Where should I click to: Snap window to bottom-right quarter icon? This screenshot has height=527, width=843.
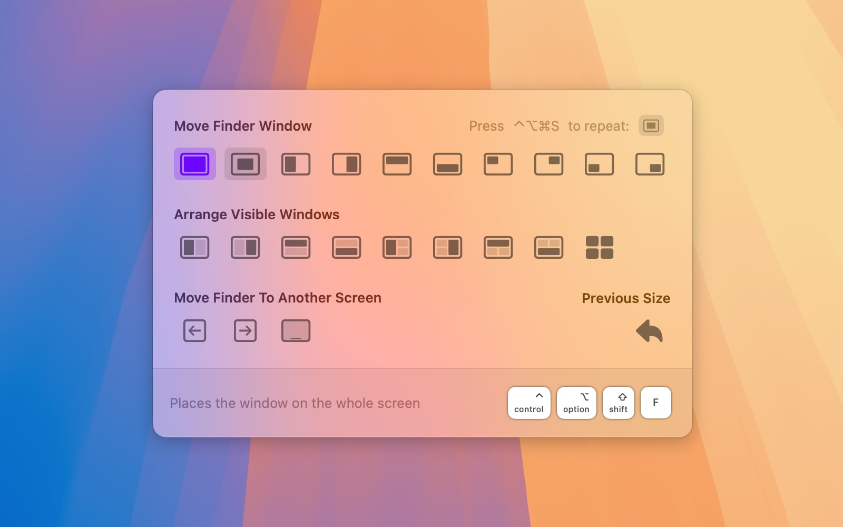[650, 164]
